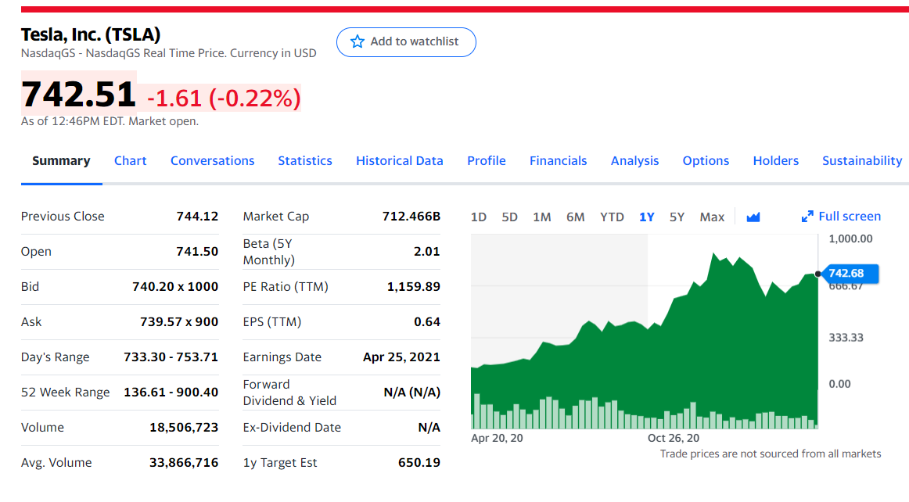Click the Bid value 740.20 x 1000

click(175, 286)
